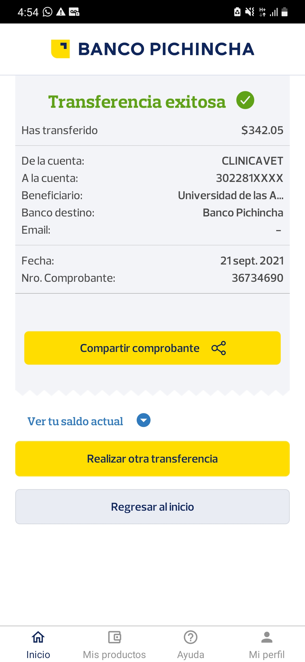Tap the Banco Pichincha yellow logo icon
Viewport: 305px width, 662px height.
coord(60,49)
